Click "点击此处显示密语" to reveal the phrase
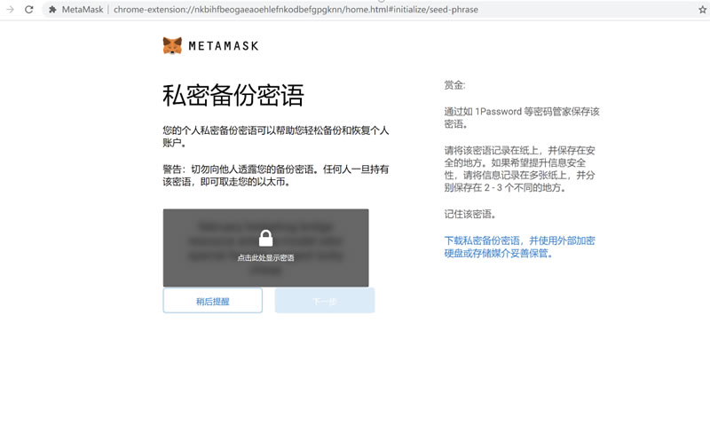Image resolution: width=710 pixels, height=425 pixels. click(x=265, y=257)
